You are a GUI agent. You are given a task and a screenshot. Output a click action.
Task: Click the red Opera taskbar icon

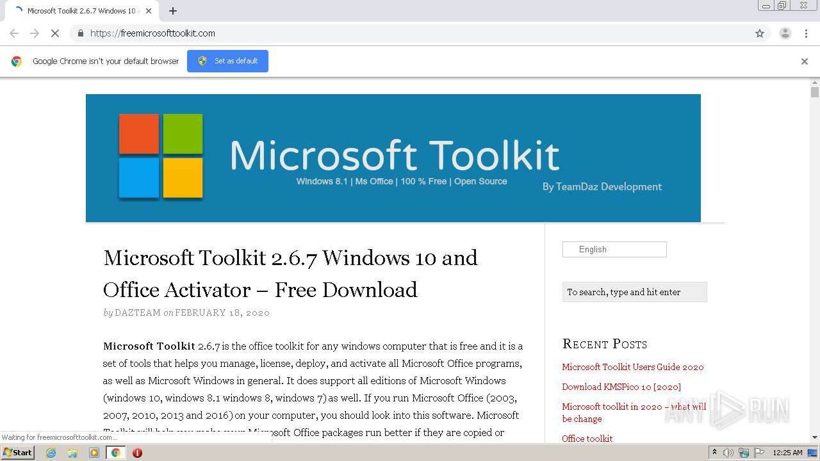[137, 453]
